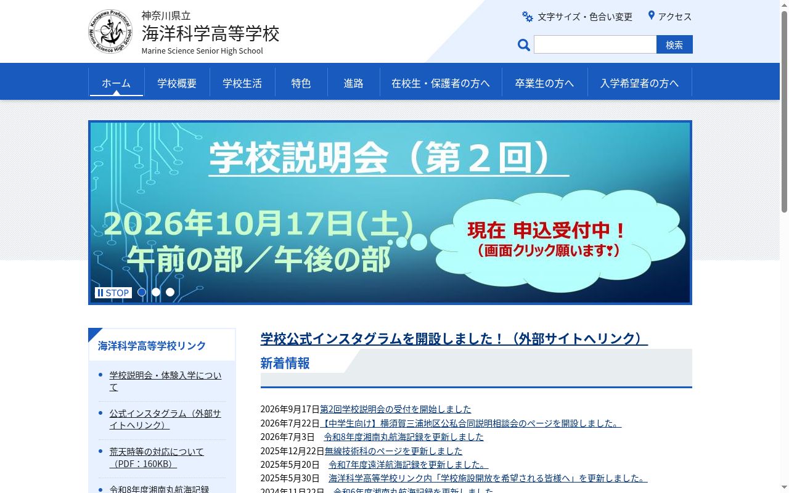Open news 無線技術科のページを更新しました
The width and height of the screenshot is (789, 493).
click(393, 450)
